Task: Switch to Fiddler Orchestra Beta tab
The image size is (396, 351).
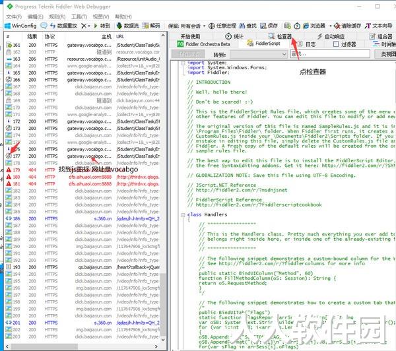Action: coord(203,44)
